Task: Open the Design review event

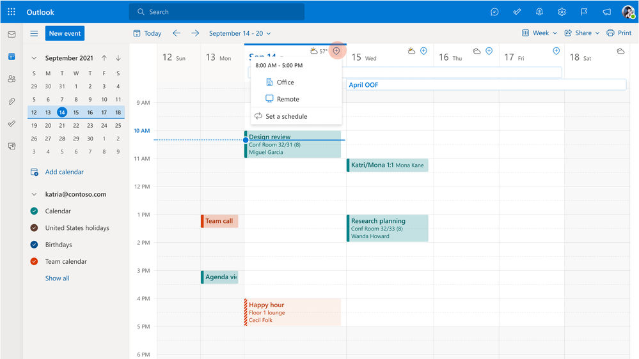Action: [x=292, y=144]
